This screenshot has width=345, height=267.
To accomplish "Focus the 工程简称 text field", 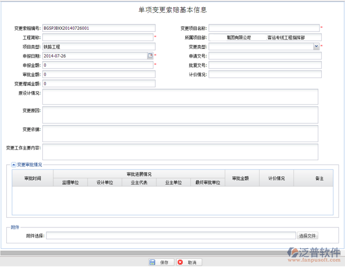I will 98,37.
